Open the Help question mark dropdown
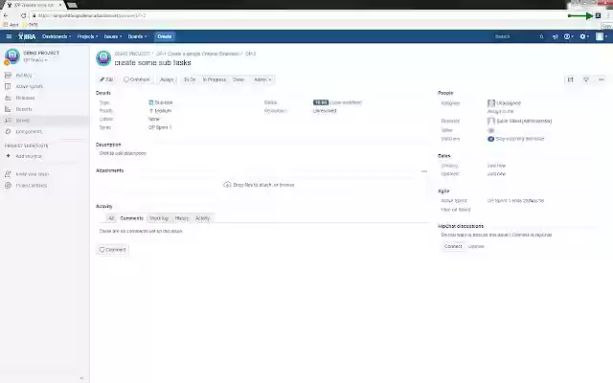This screenshot has width=613, height=383. tap(569, 36)
